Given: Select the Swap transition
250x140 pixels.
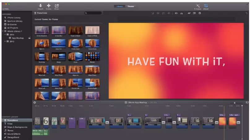Looking at the screenshot, I should point(59,56).
